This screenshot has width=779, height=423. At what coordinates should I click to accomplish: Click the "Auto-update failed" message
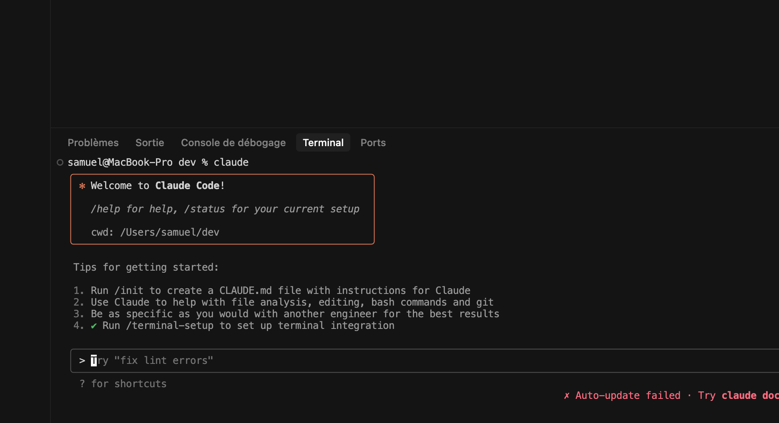click(x=628, y=396)
